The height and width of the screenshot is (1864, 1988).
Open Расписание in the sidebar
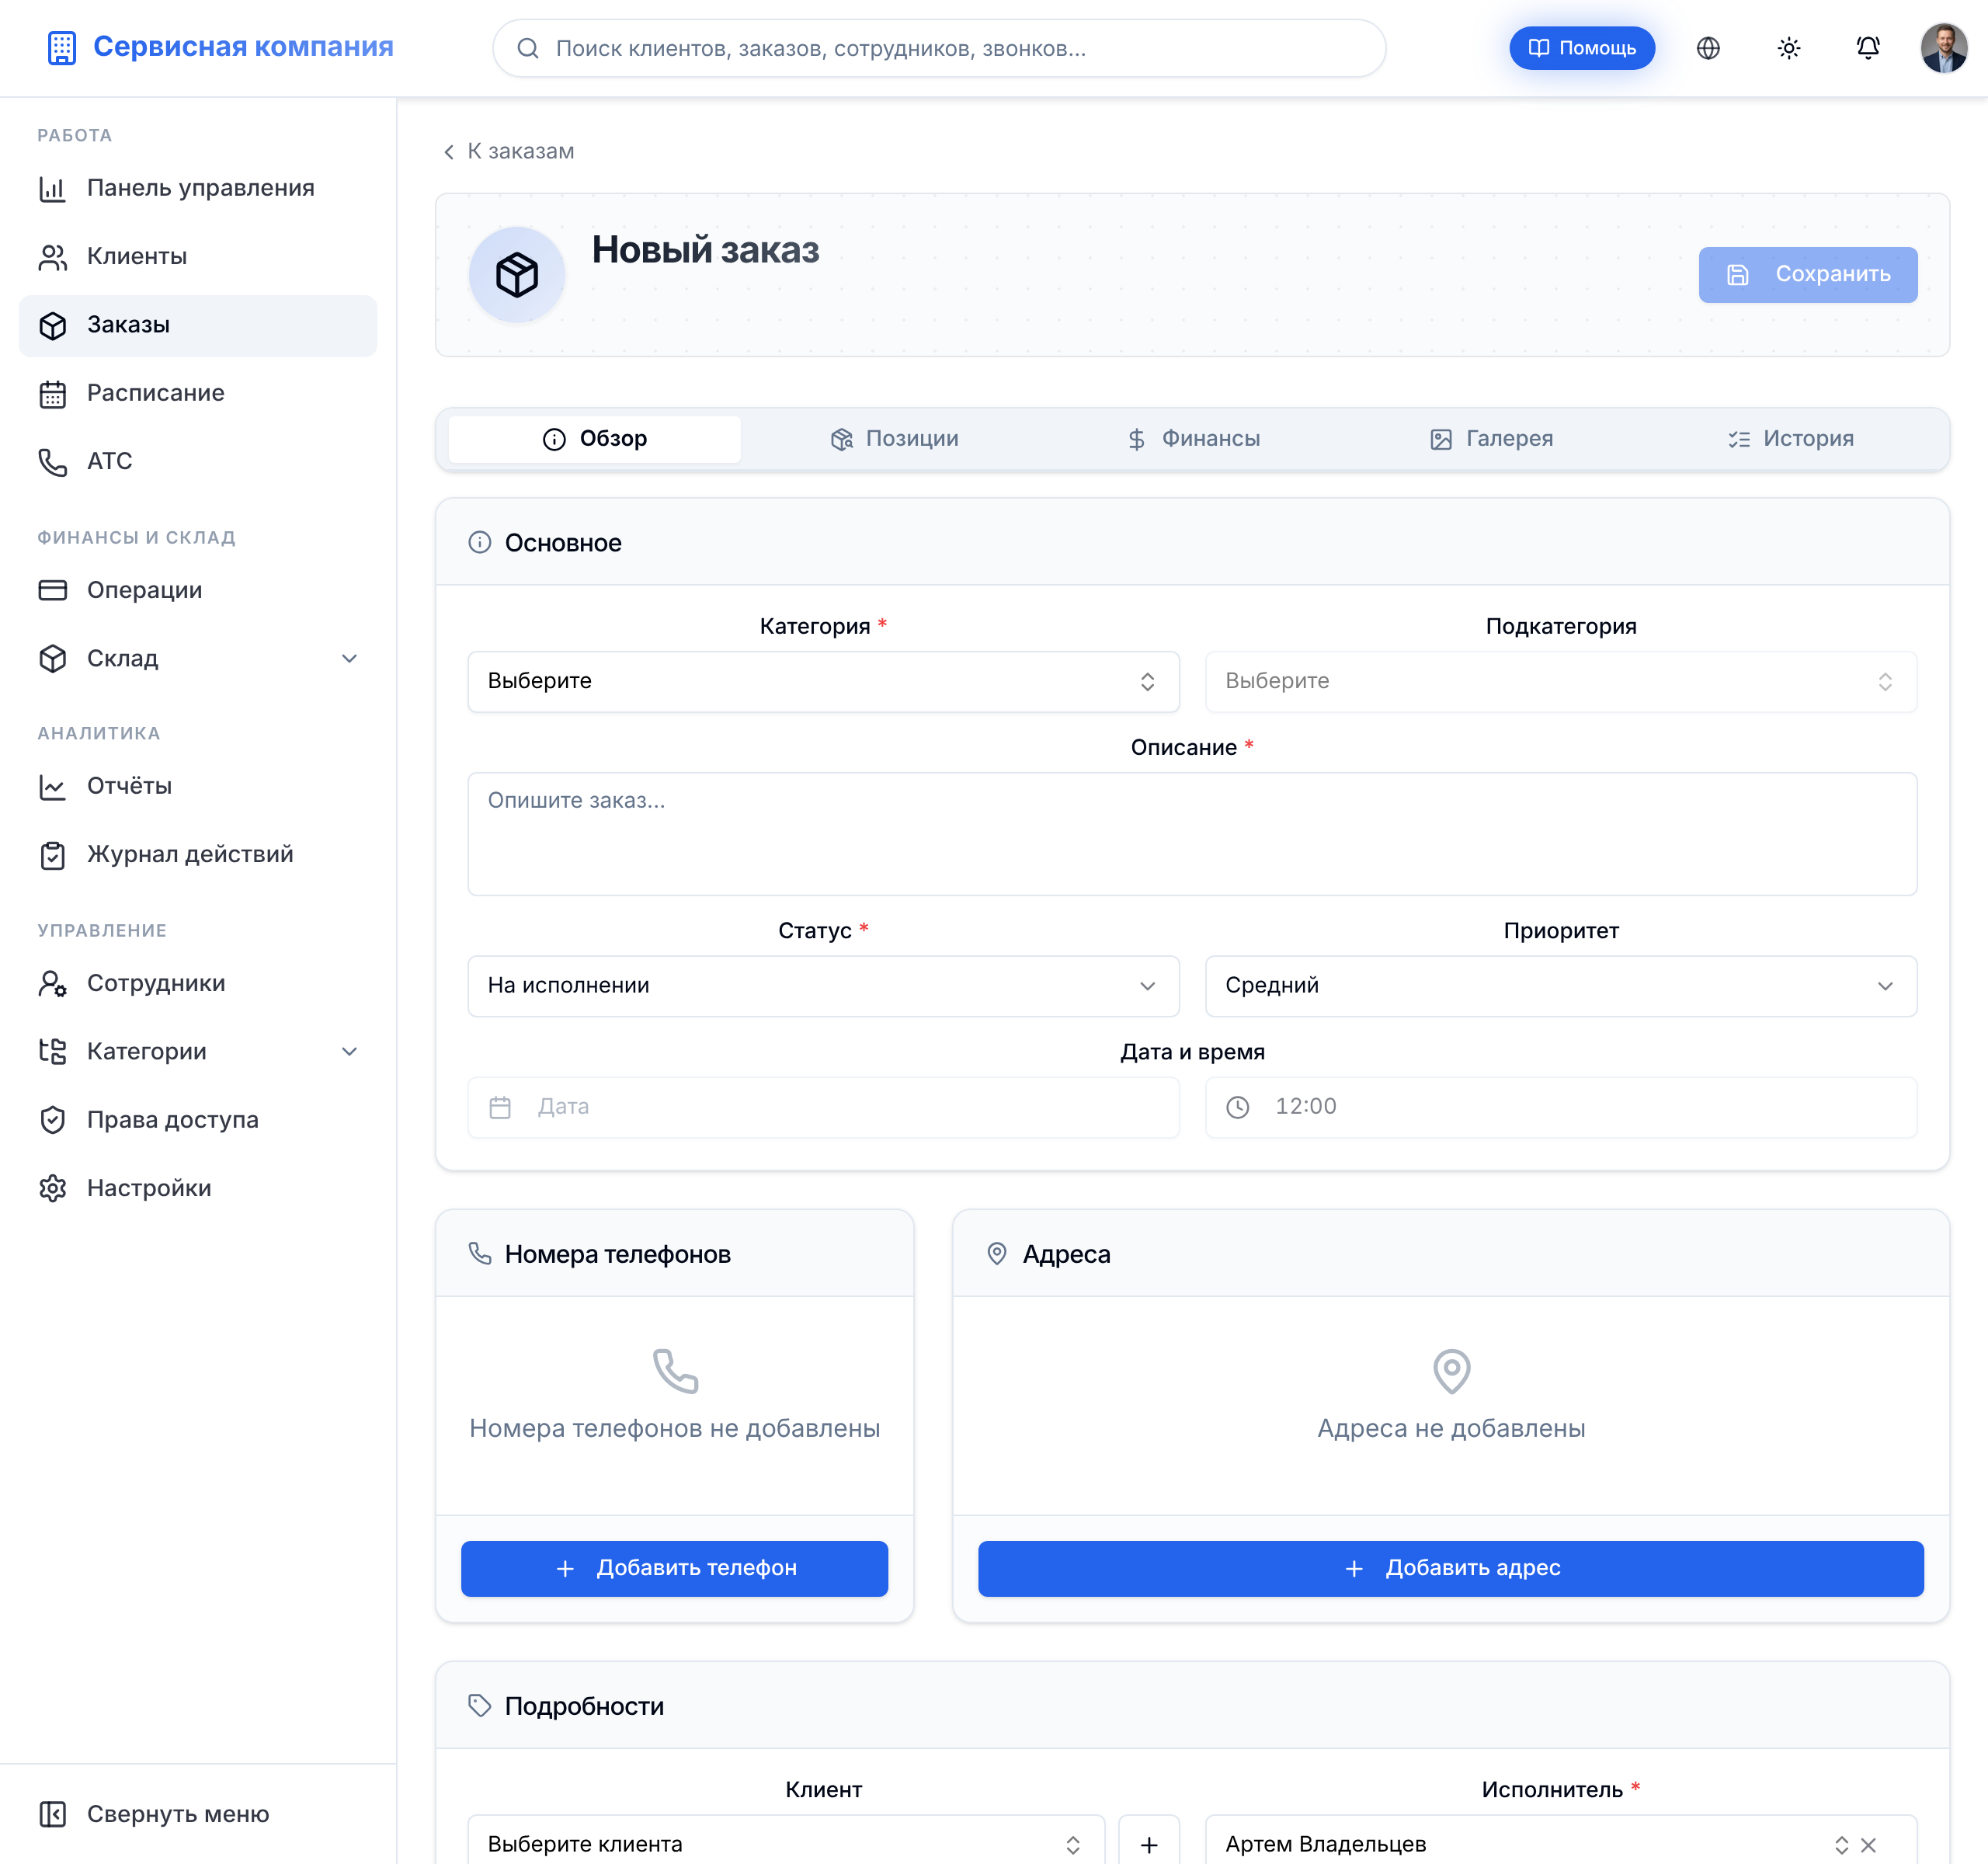point(198,393)
